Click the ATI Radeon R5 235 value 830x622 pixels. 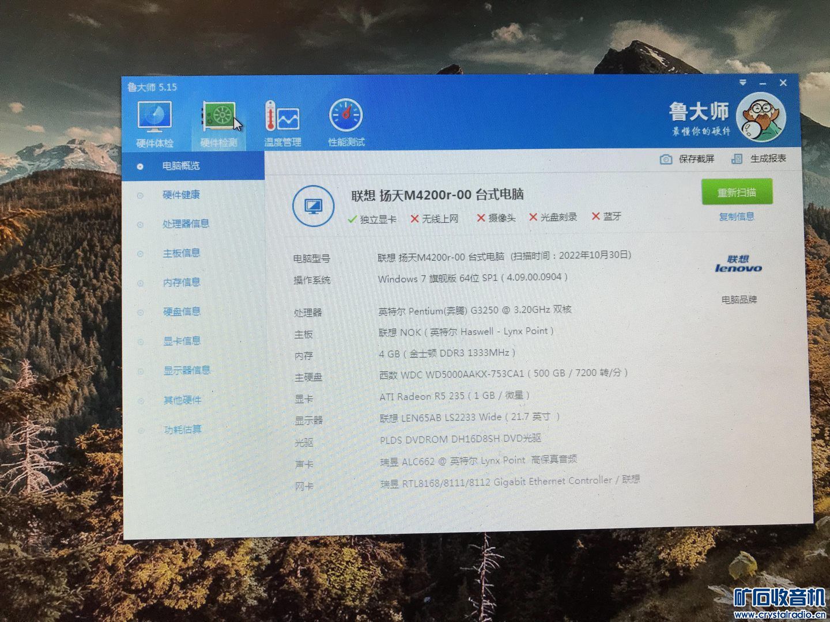coord(454,396)
